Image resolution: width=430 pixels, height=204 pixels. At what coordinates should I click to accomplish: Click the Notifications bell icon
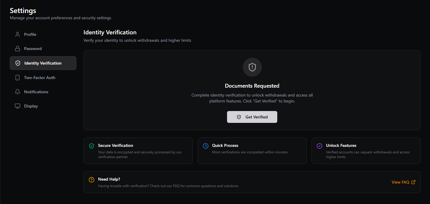click(18, 92)
